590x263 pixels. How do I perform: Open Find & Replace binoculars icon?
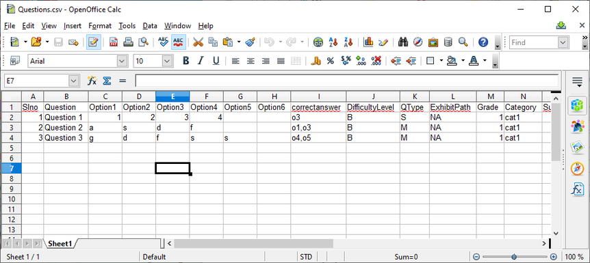403,42
